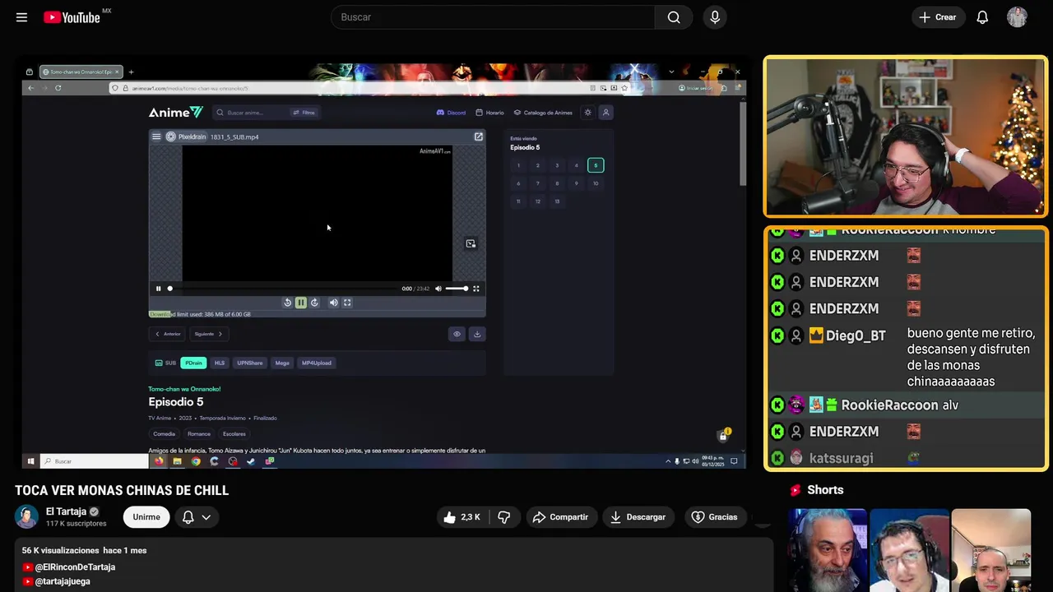Go to Anterior episode
The height and width of the screenshot is (592, 1053).
[168, 334]
